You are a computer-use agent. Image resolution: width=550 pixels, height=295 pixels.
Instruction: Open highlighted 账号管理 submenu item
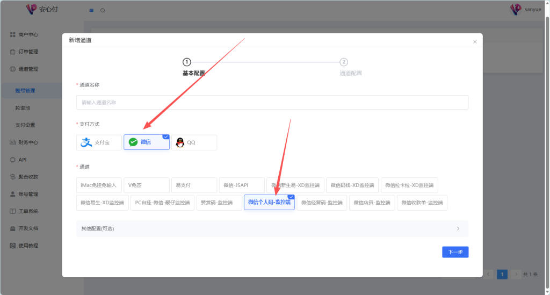(25, 90)
